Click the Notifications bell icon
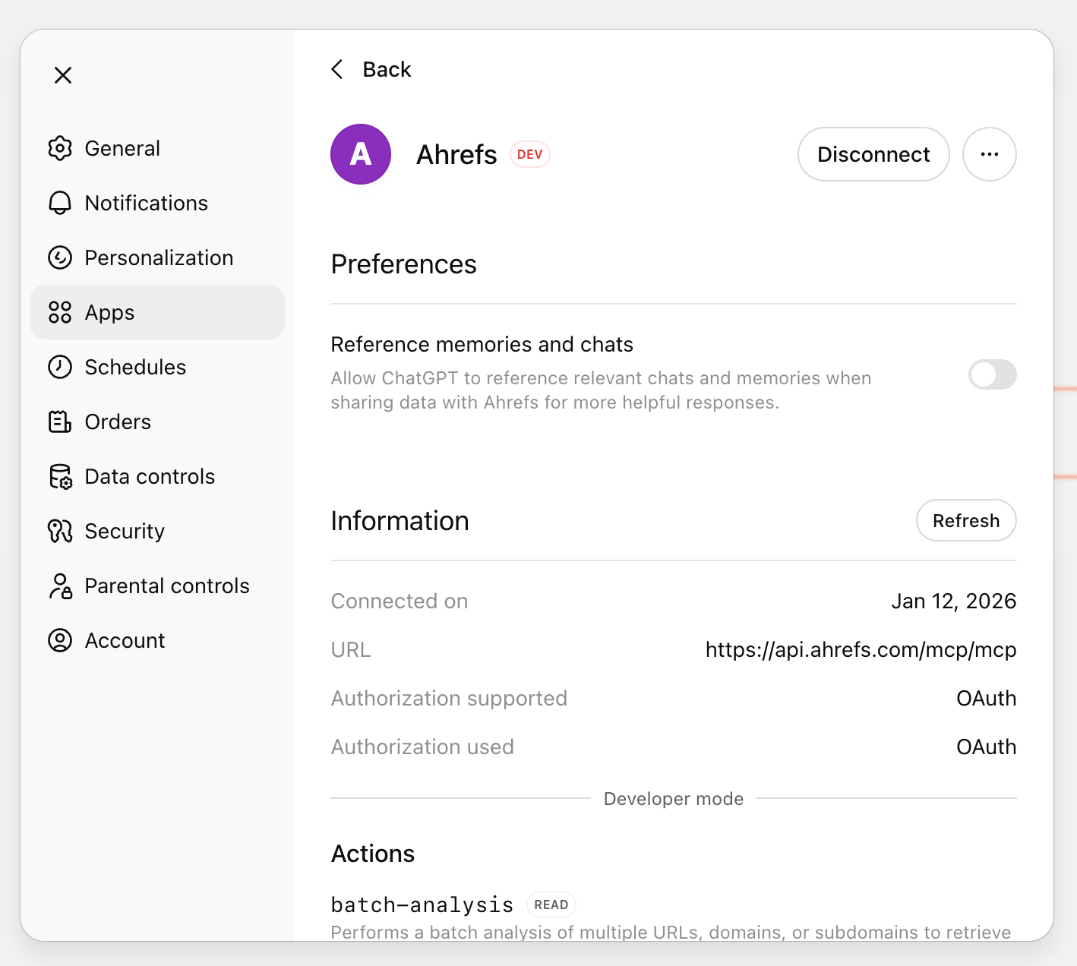The height and width of the screenshot is (966, 1077). click(60, 203)
